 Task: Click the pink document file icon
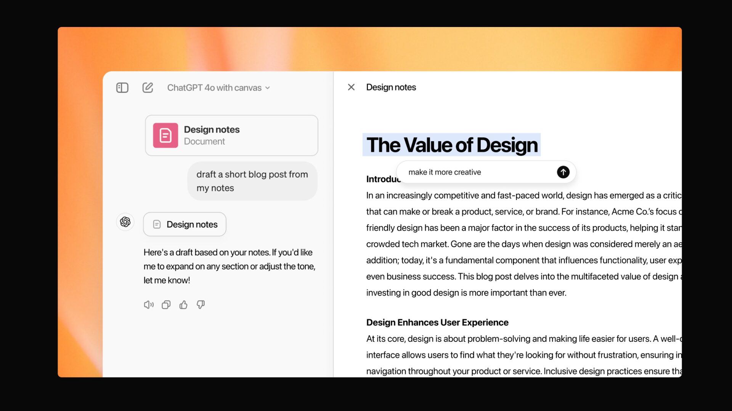pos(165,135)
